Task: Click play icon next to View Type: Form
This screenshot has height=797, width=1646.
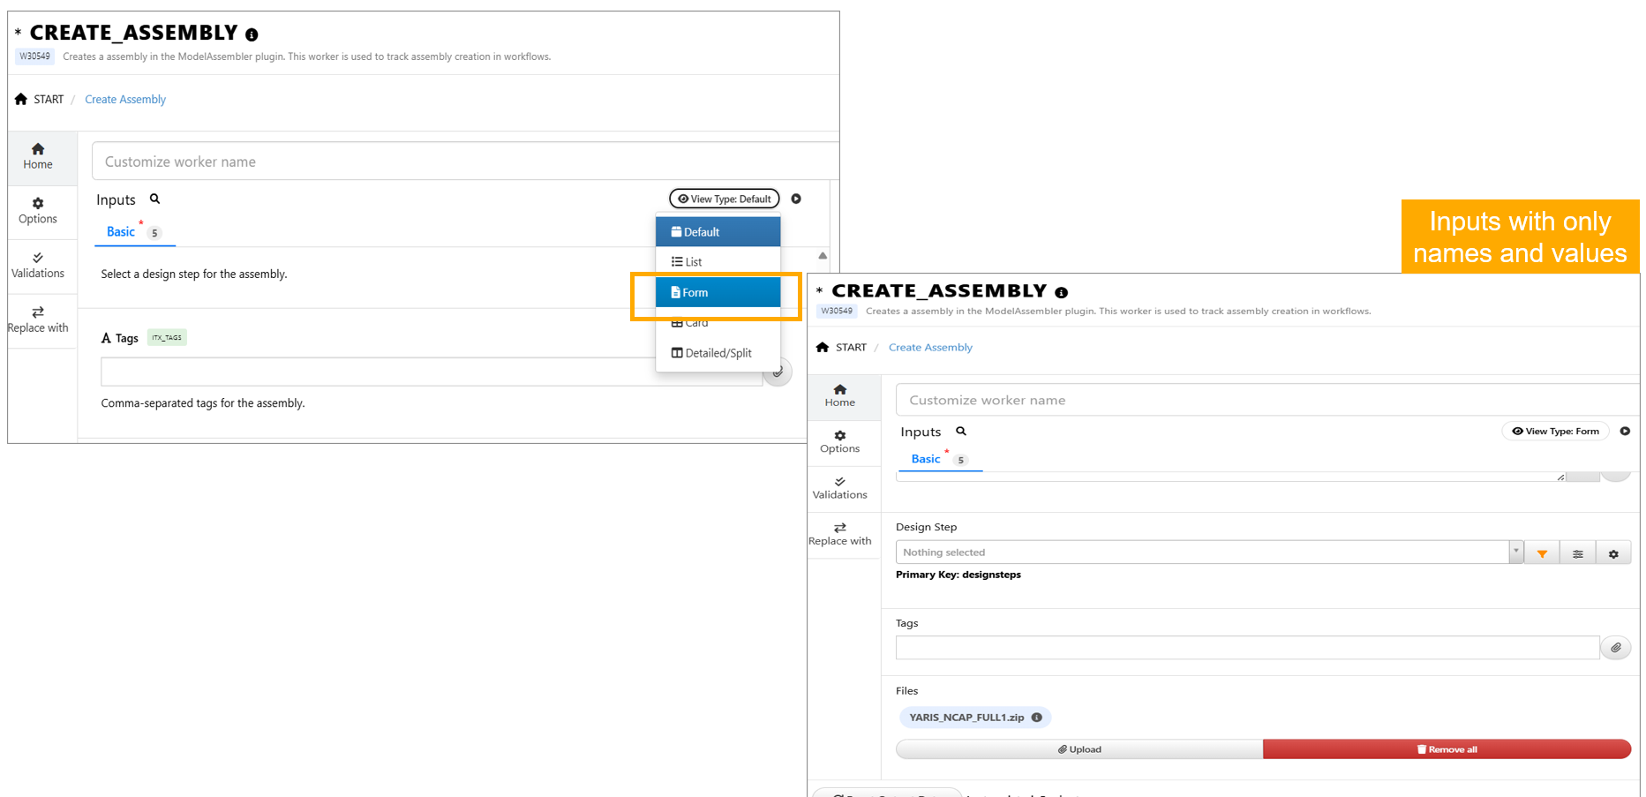Action: pos(1625,432)
